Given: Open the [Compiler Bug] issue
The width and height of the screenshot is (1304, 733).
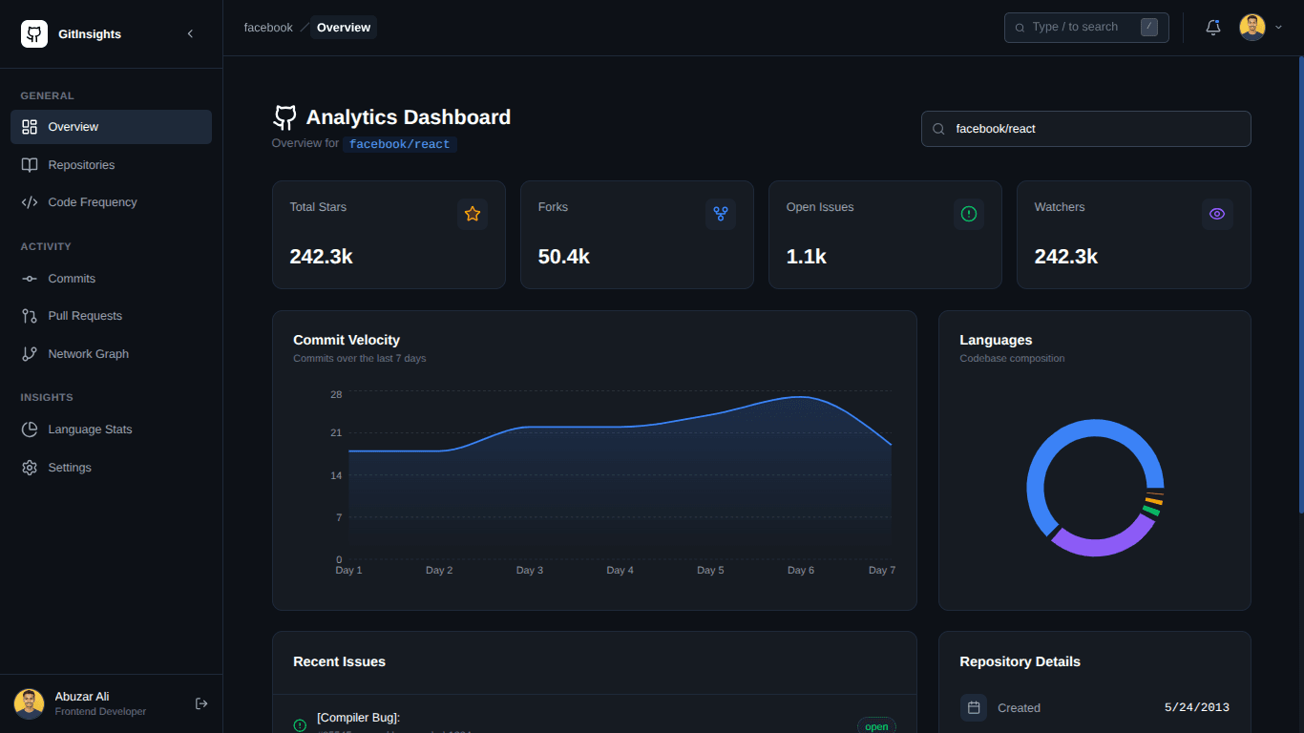Looking at the screenshot, I should [359, 718].
